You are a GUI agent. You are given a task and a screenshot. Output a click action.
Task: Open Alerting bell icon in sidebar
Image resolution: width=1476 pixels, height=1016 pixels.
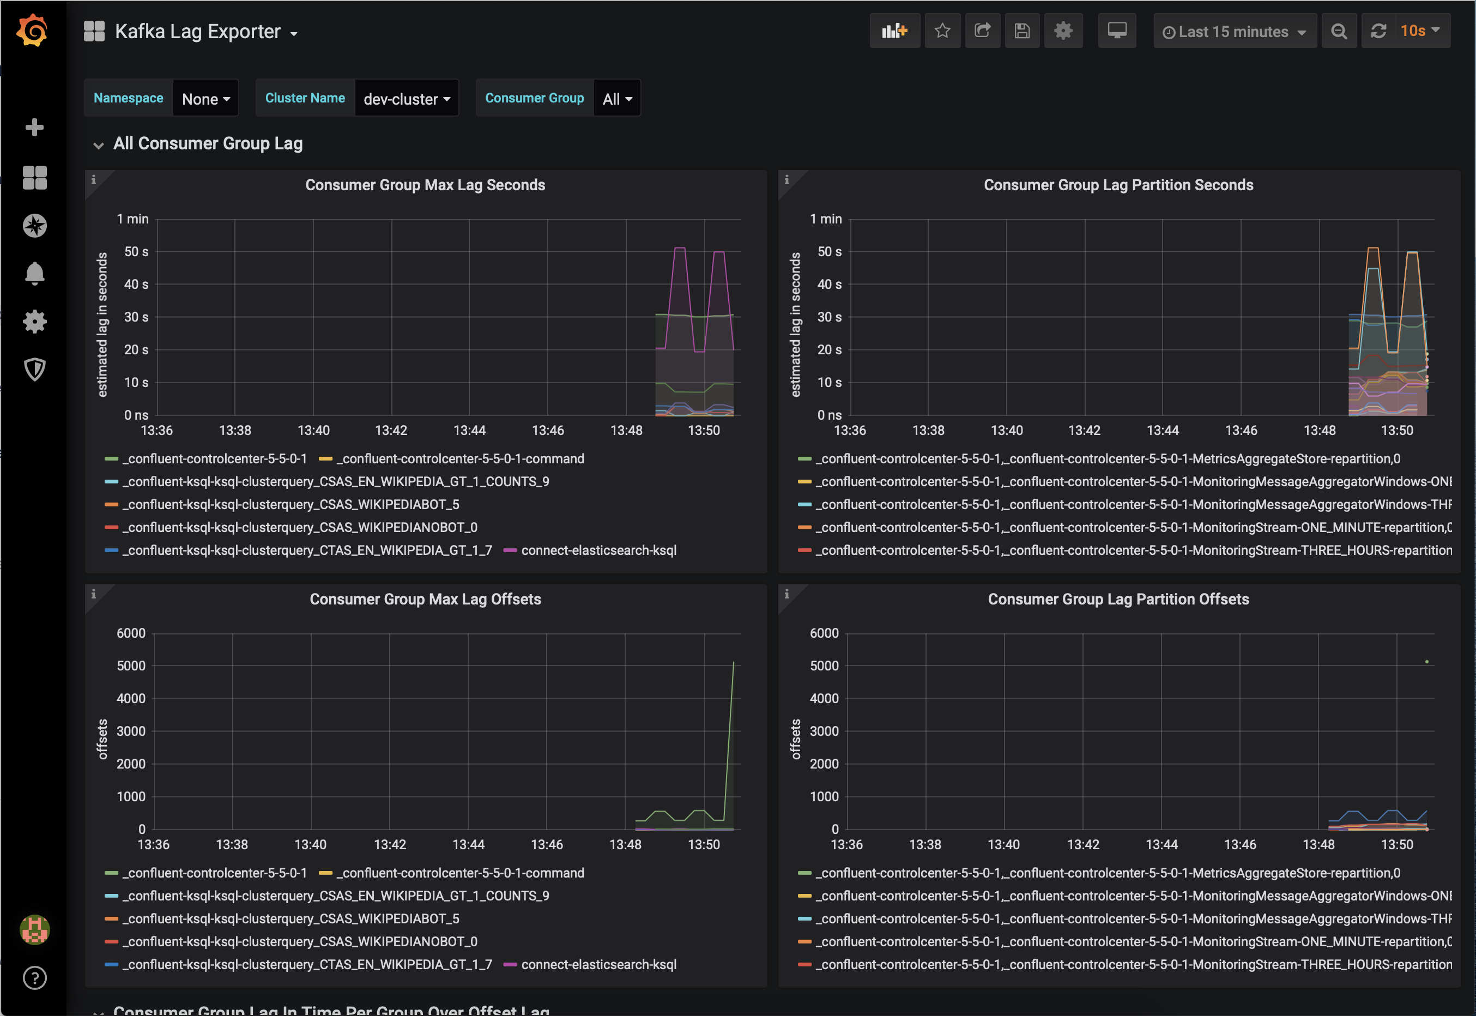pos(34,273)
